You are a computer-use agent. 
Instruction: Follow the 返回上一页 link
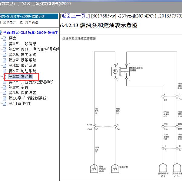(75, 16)
